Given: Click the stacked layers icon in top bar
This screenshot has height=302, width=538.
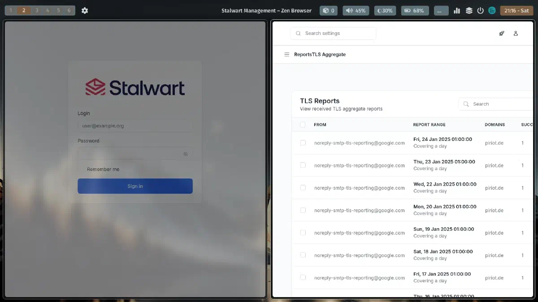Looking at the screenshot, I should click(x=469, y=10).
